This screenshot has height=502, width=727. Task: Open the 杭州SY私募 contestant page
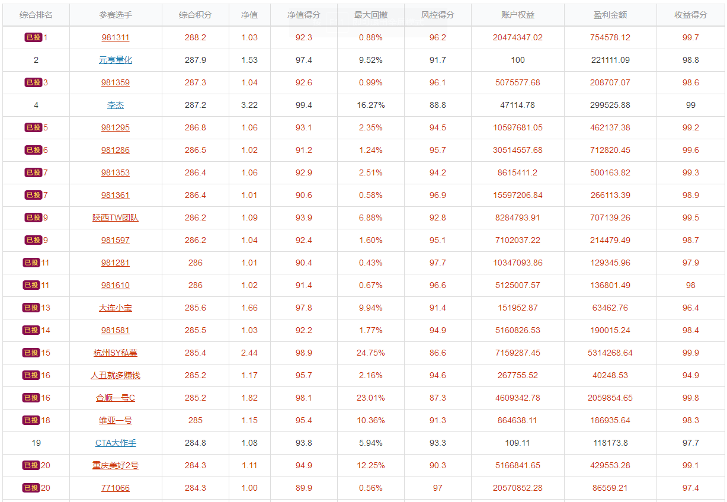[116, 353]
